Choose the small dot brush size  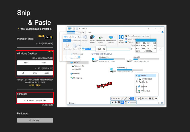click(x=112, y=102)
